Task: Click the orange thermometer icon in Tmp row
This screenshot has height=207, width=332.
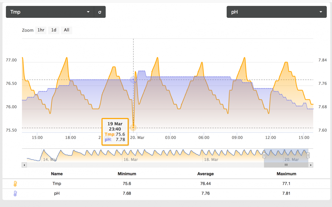Action: (x=15, y=184)
